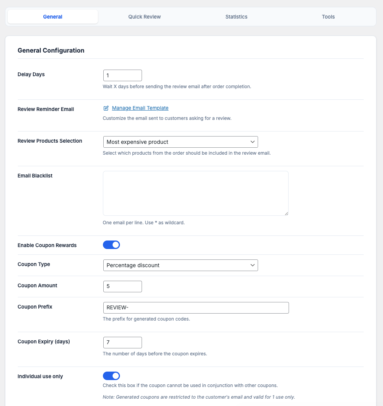Click the Delay Days number field

coord(122,75)
